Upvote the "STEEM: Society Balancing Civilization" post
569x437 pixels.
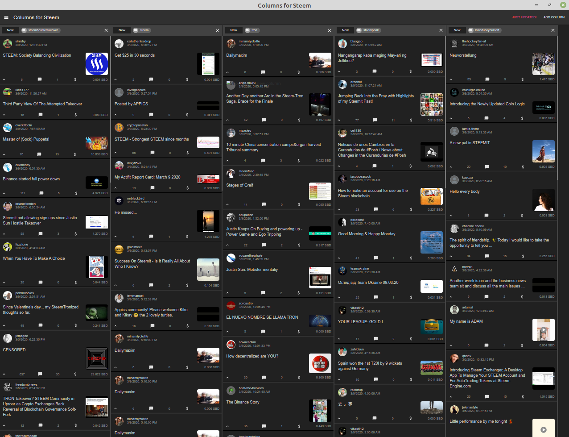pos(4,79)
